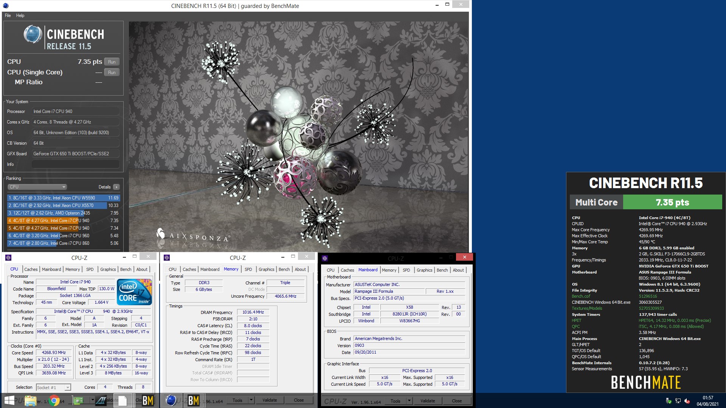Viewport: 726px width, 408px height.
Task: Select the blank document taskbar icon
Action: click(123, 400)
